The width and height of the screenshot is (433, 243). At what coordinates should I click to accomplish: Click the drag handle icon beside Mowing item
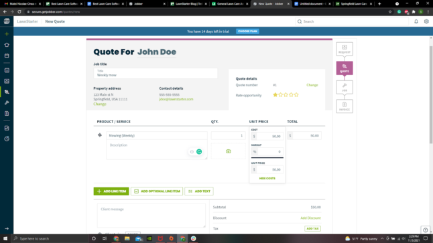point(100,135)
